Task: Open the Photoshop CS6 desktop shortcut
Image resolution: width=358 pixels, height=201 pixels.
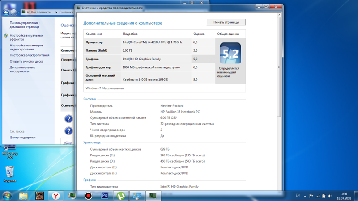Action: [x=9, y=152]
